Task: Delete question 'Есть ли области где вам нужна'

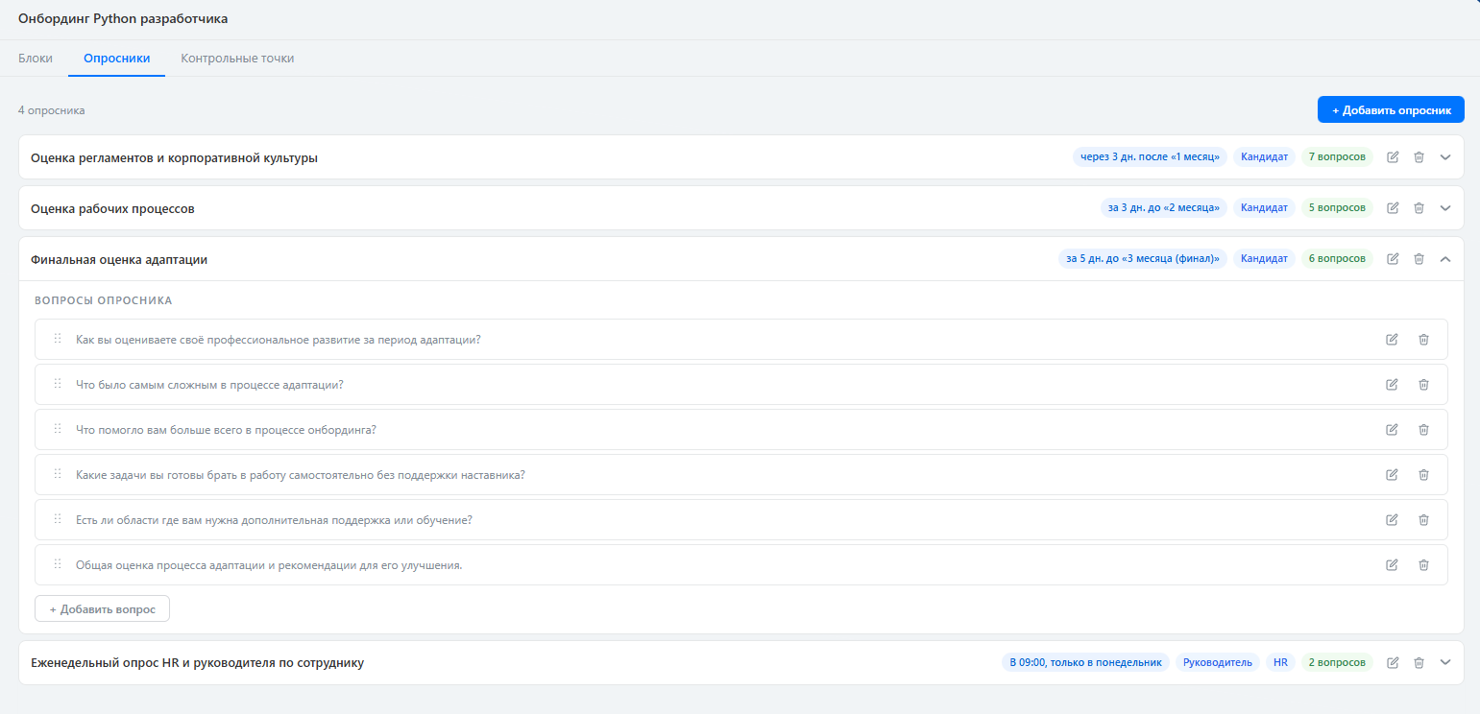Action: (1423, 520)
